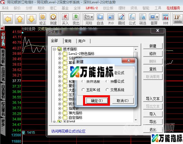Open the 周期 dropdown arrow
The width and height of the screenshot is (183, 144).
(92, 17)
